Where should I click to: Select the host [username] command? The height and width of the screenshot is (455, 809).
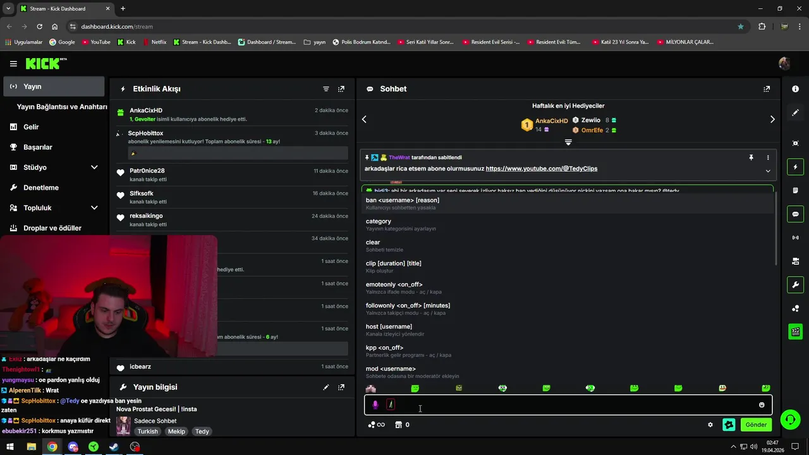568,330
